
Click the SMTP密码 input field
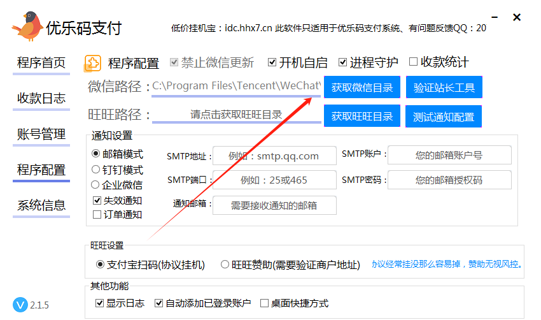pos(449,180)
